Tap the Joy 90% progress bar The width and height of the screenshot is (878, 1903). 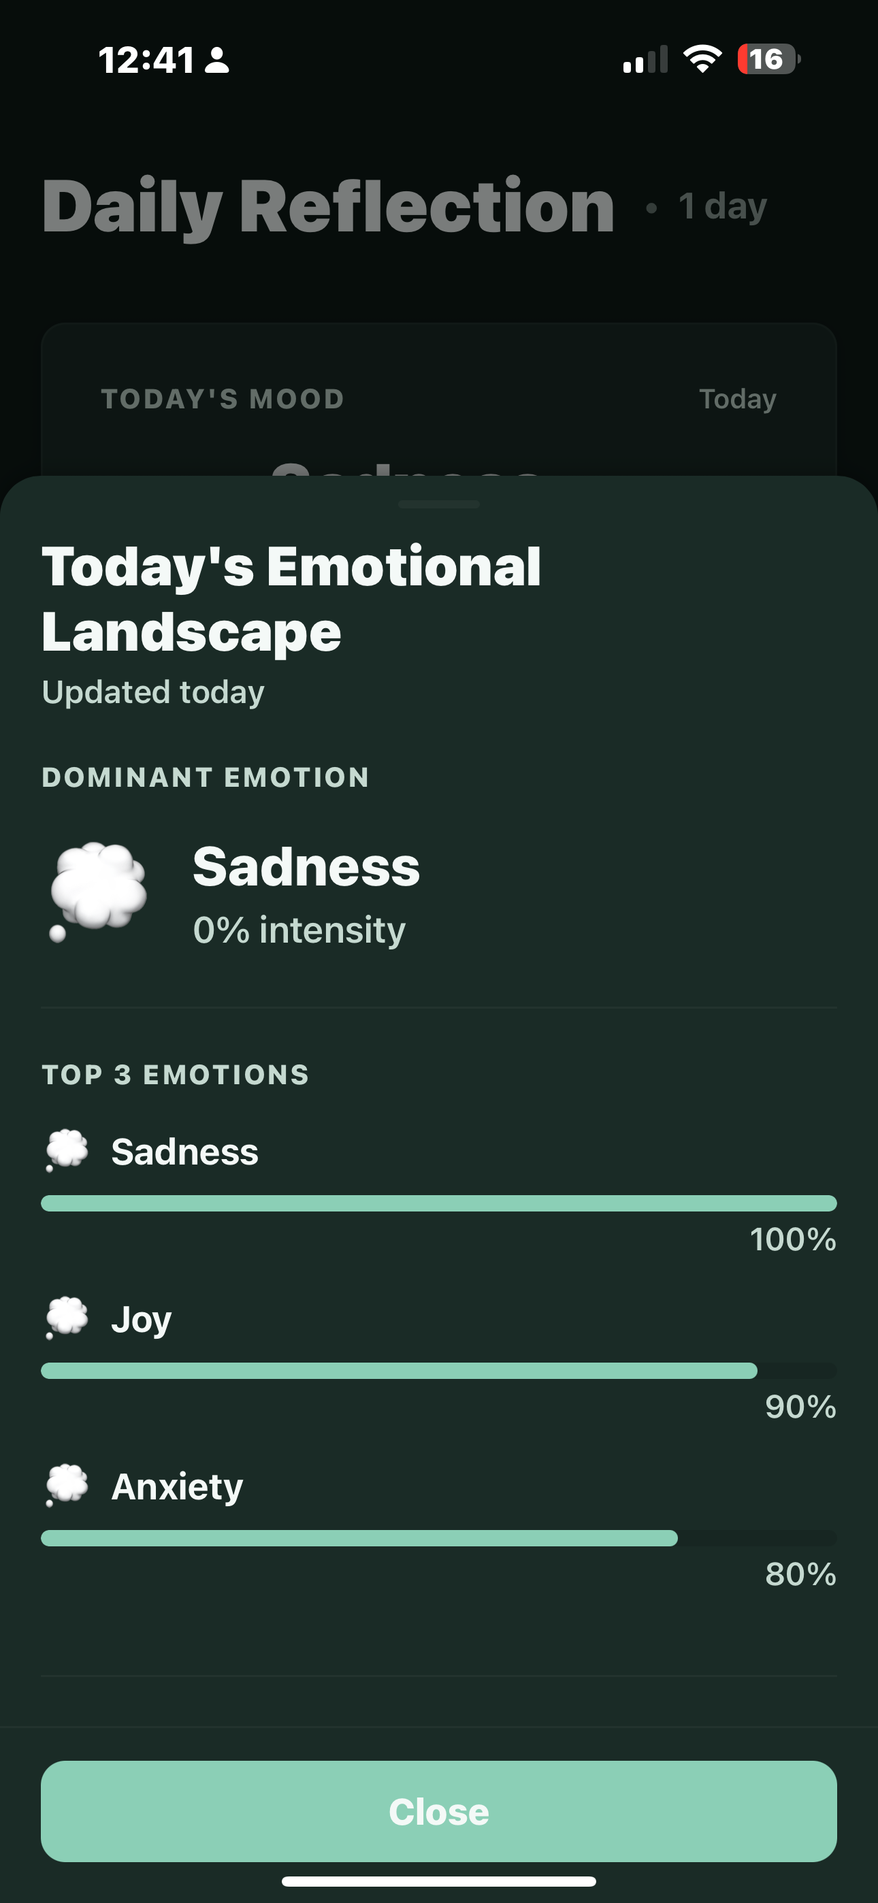click(x=399, y=1371)
